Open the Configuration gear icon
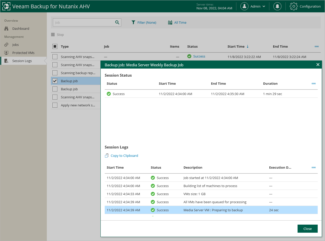The height and width of the screenshot is (241, 325). tap(294, 6)
